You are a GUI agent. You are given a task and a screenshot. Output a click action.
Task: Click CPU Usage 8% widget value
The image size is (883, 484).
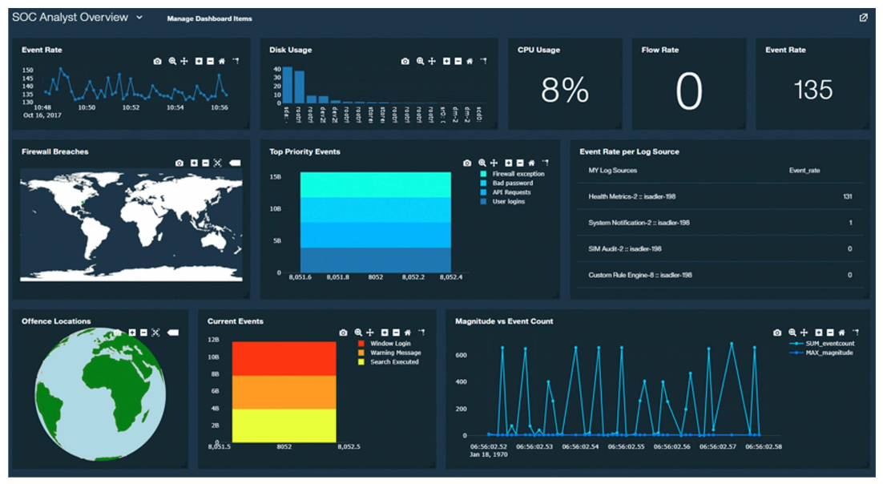(x=565, y=91)
